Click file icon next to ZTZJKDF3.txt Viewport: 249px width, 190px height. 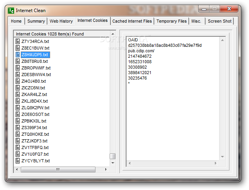pyautogui.click(x=18, y=141)
